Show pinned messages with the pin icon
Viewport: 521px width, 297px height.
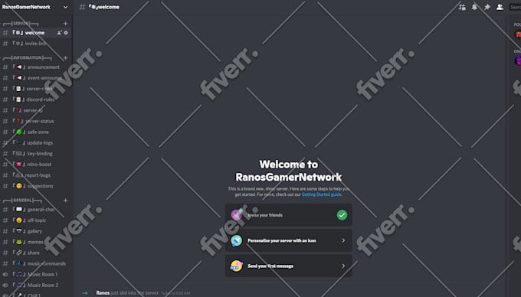coord(487,7)
